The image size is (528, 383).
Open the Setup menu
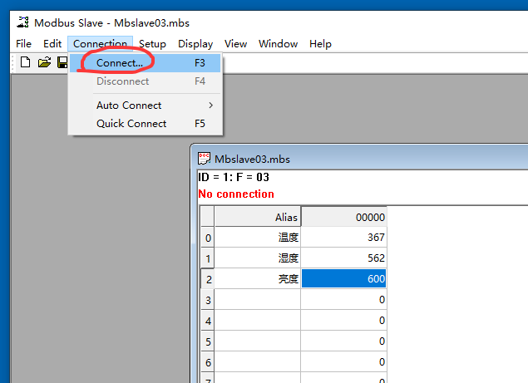point(152,44)
